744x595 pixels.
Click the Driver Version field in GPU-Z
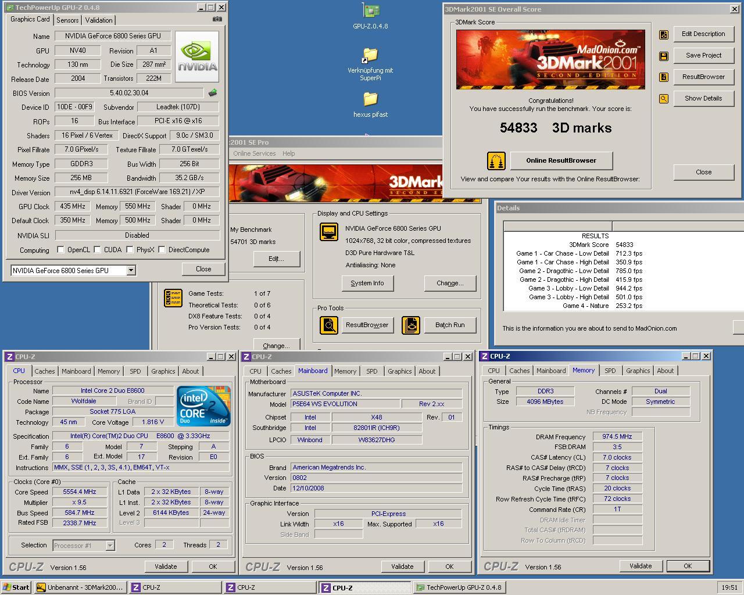pyautogui.click(x=137, y=192)
